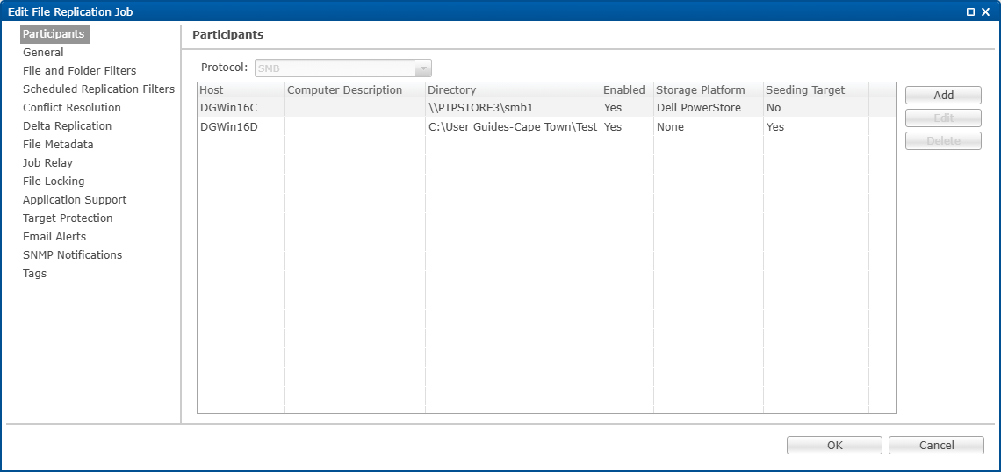The width and height of the screenshot is (1001, 472).
Task: Select the DGWin16D participant row
Action: pos(229,127)
